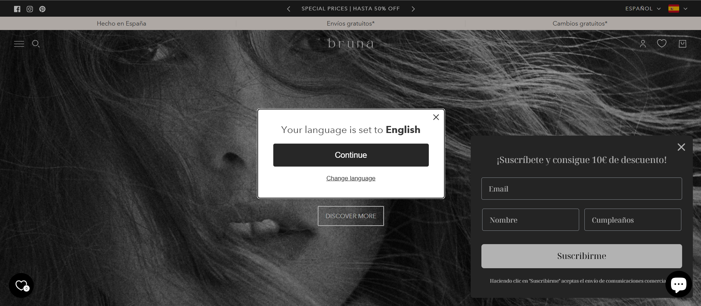Click the Email input field
The height and width of the screenshot is (306, 701).
(581, 189)
